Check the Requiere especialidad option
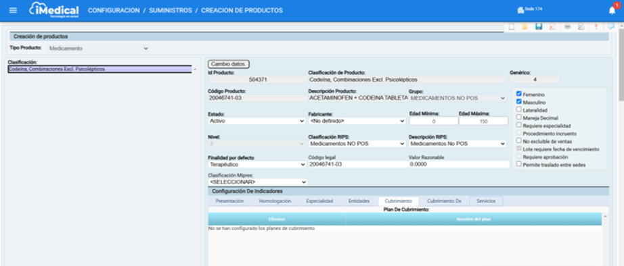Viewport: 624px width, 266px height. tap(519, 125)
